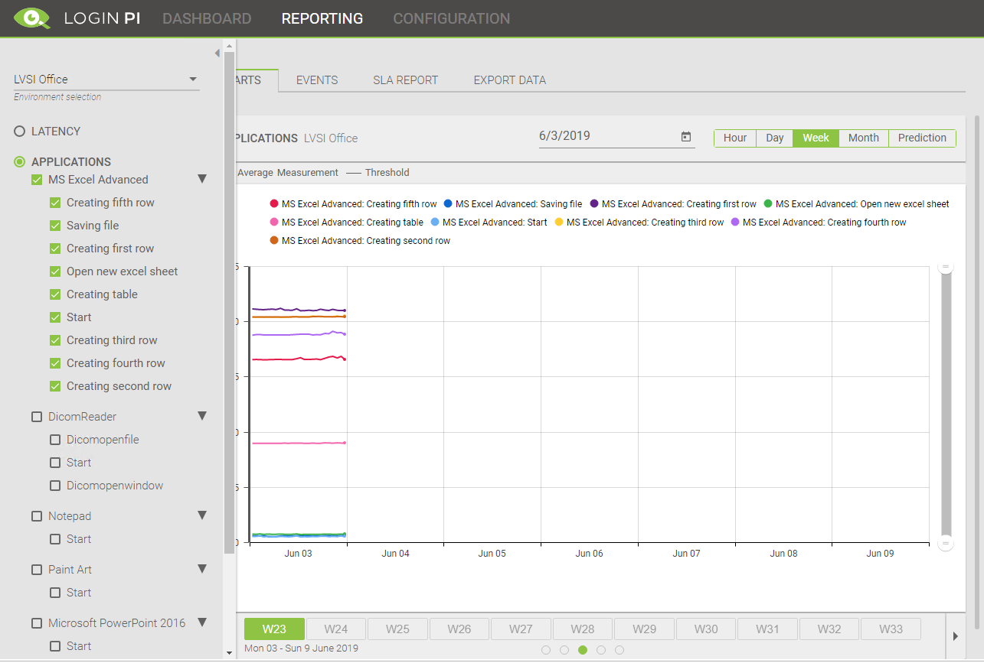Collapse the Microsoft PowerPoint 2016 group
This screenshot has width=984, height=663.
point(202,622)
